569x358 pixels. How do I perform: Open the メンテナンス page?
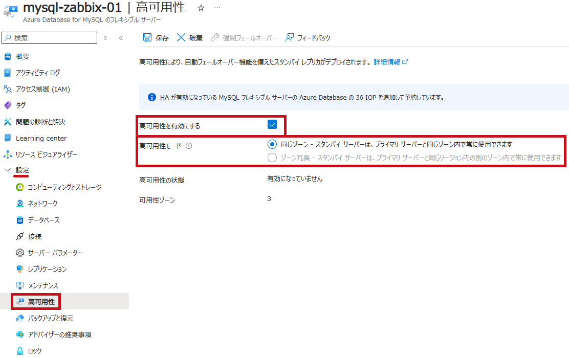point(43,285)
